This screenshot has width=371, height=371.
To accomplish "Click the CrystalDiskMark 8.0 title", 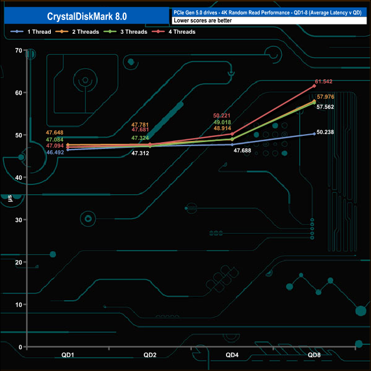I will coord(87,17).
